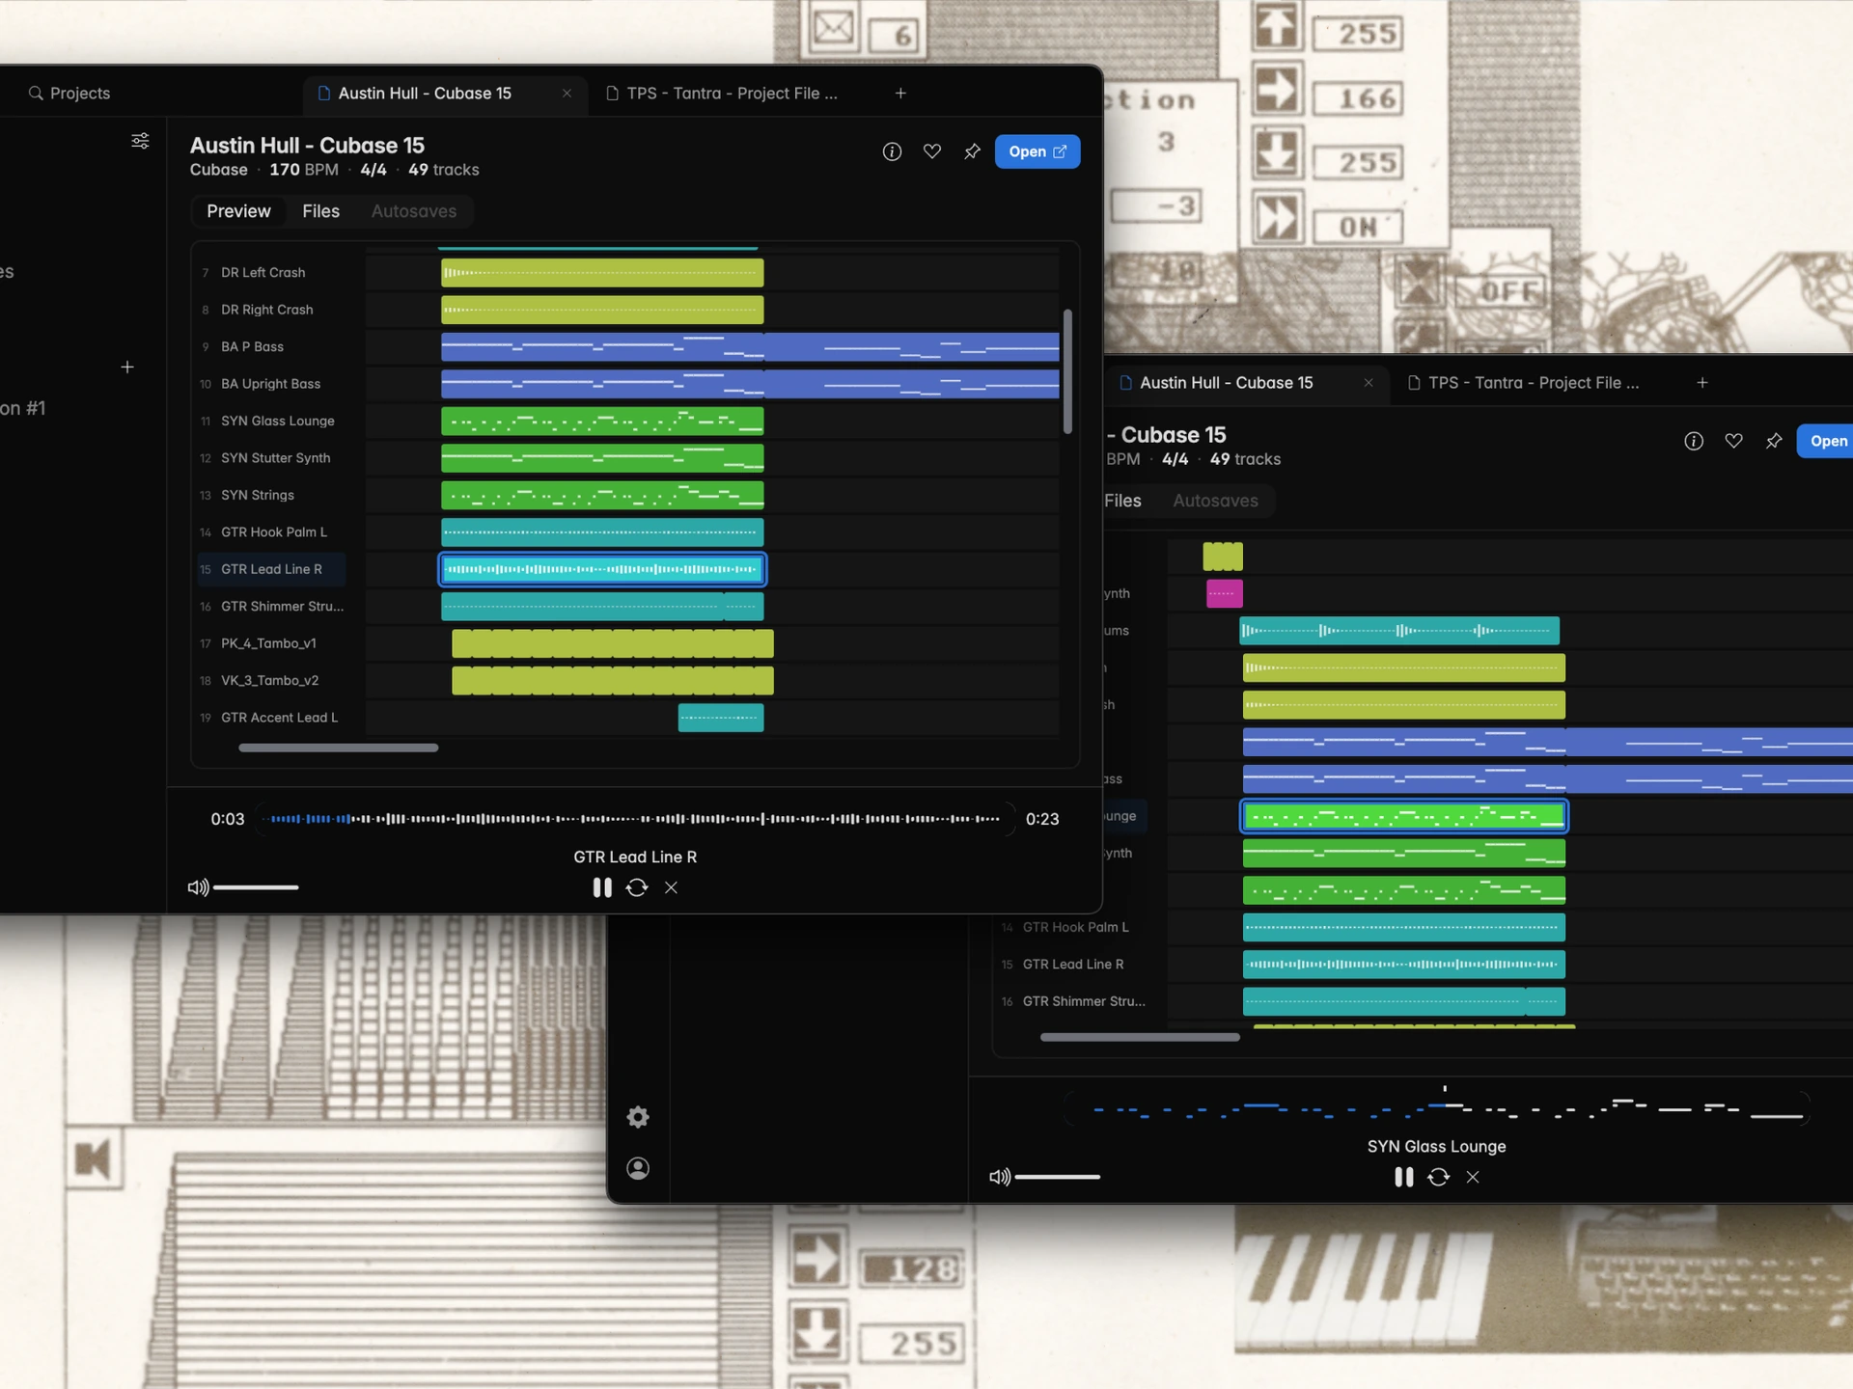Select TPS - Tantra tab in front window
This screenshot has height=1389, width=1853.
pyautogui.click(x=722, y=94)
